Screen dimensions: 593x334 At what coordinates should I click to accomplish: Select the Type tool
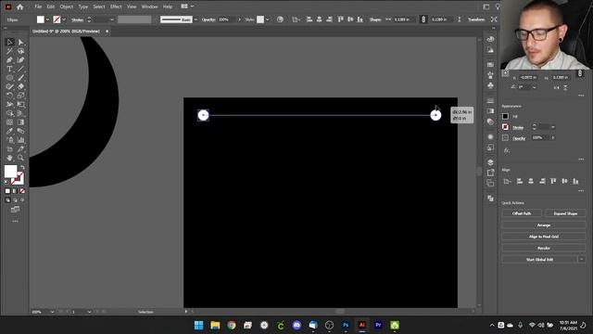[x=10, y=70]
